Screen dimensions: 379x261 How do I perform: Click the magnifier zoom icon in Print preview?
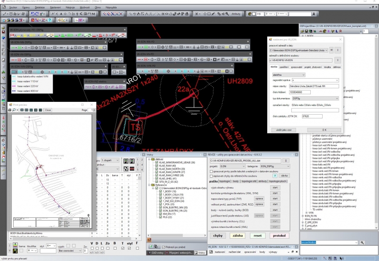14,110
